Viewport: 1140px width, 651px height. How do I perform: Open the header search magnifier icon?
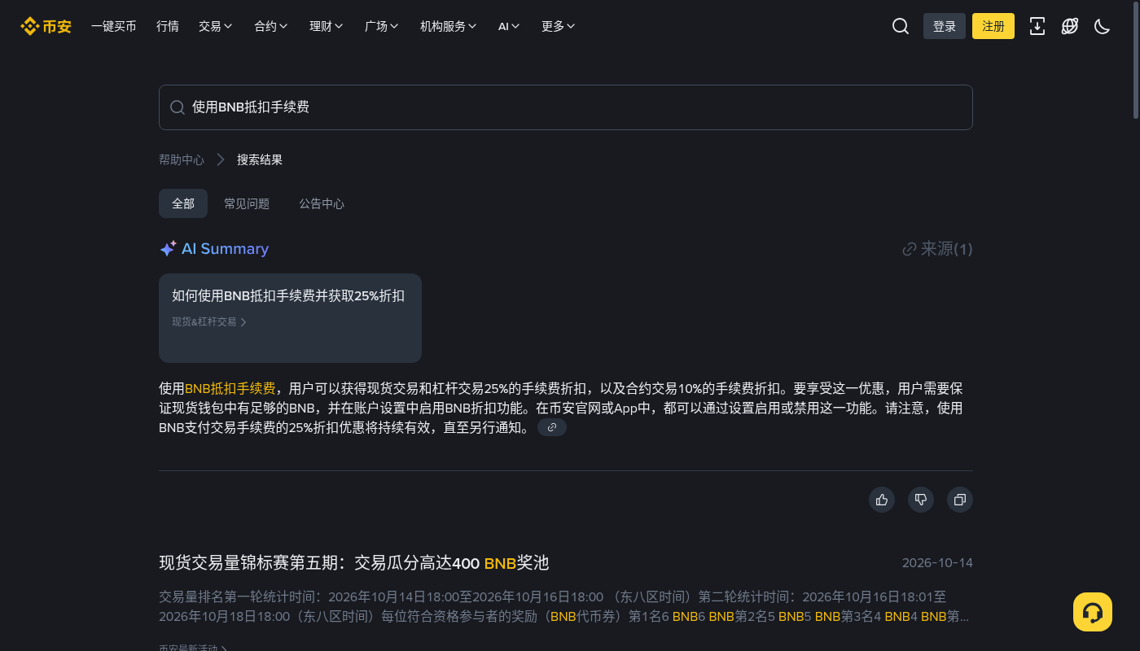901,26
